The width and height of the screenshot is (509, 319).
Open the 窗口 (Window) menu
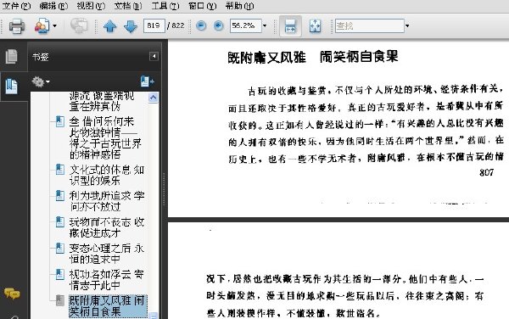(x=202, y=6)
